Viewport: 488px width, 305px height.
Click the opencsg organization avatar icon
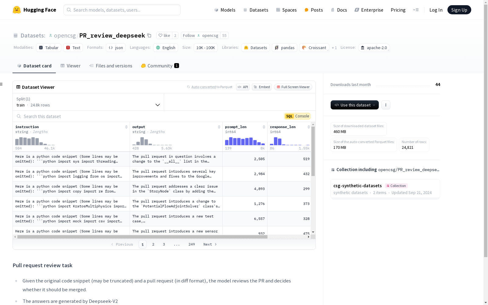(51, 35)
